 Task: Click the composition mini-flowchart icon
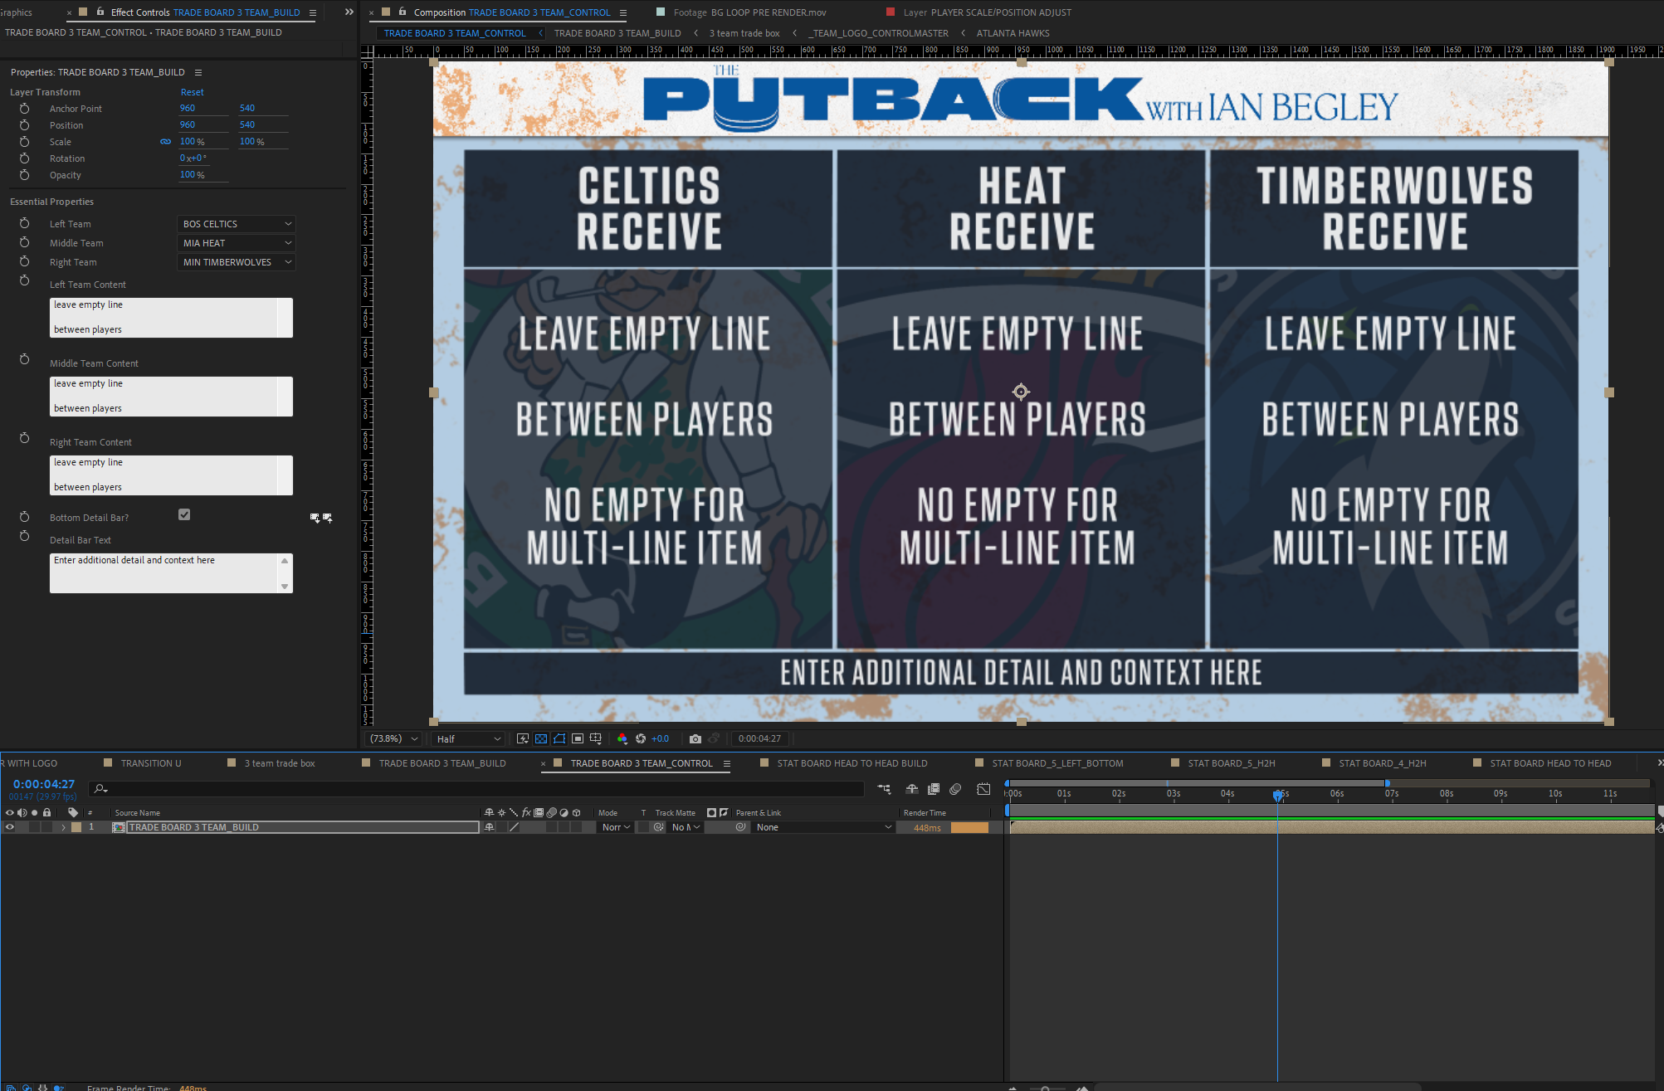(x=884, y=789)
